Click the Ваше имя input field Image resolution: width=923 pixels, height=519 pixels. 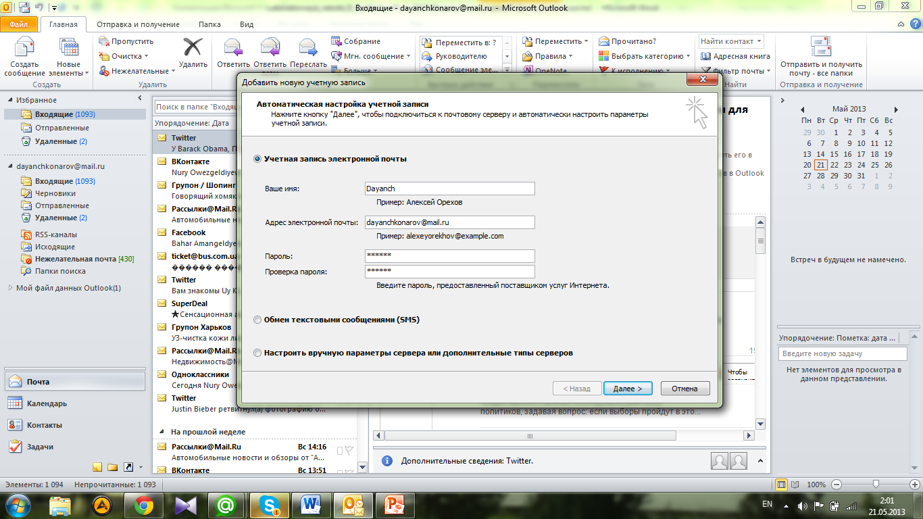click(x=449, y=189)
